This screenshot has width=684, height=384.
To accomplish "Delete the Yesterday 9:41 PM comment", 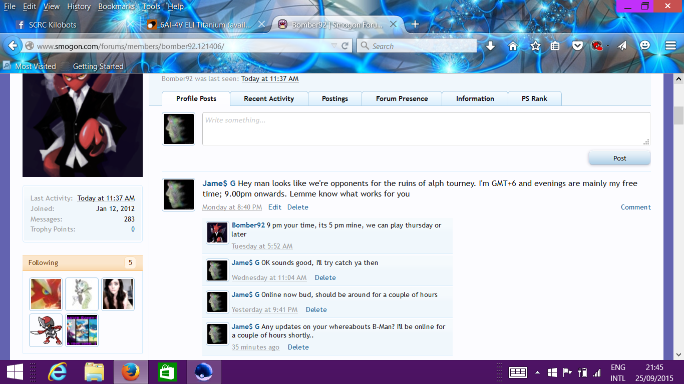I will (316, 309).
